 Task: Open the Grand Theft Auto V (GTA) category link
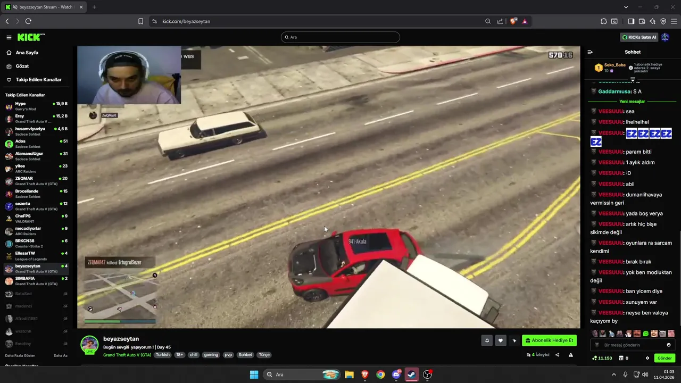(x=127, y=355)
